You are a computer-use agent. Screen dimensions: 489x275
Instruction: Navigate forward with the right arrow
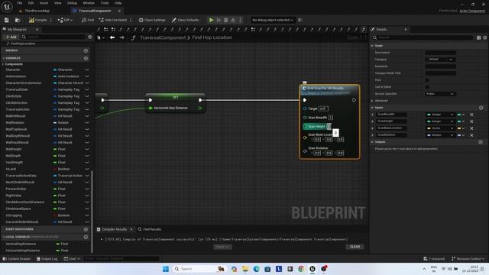click(x=122, y=37)
